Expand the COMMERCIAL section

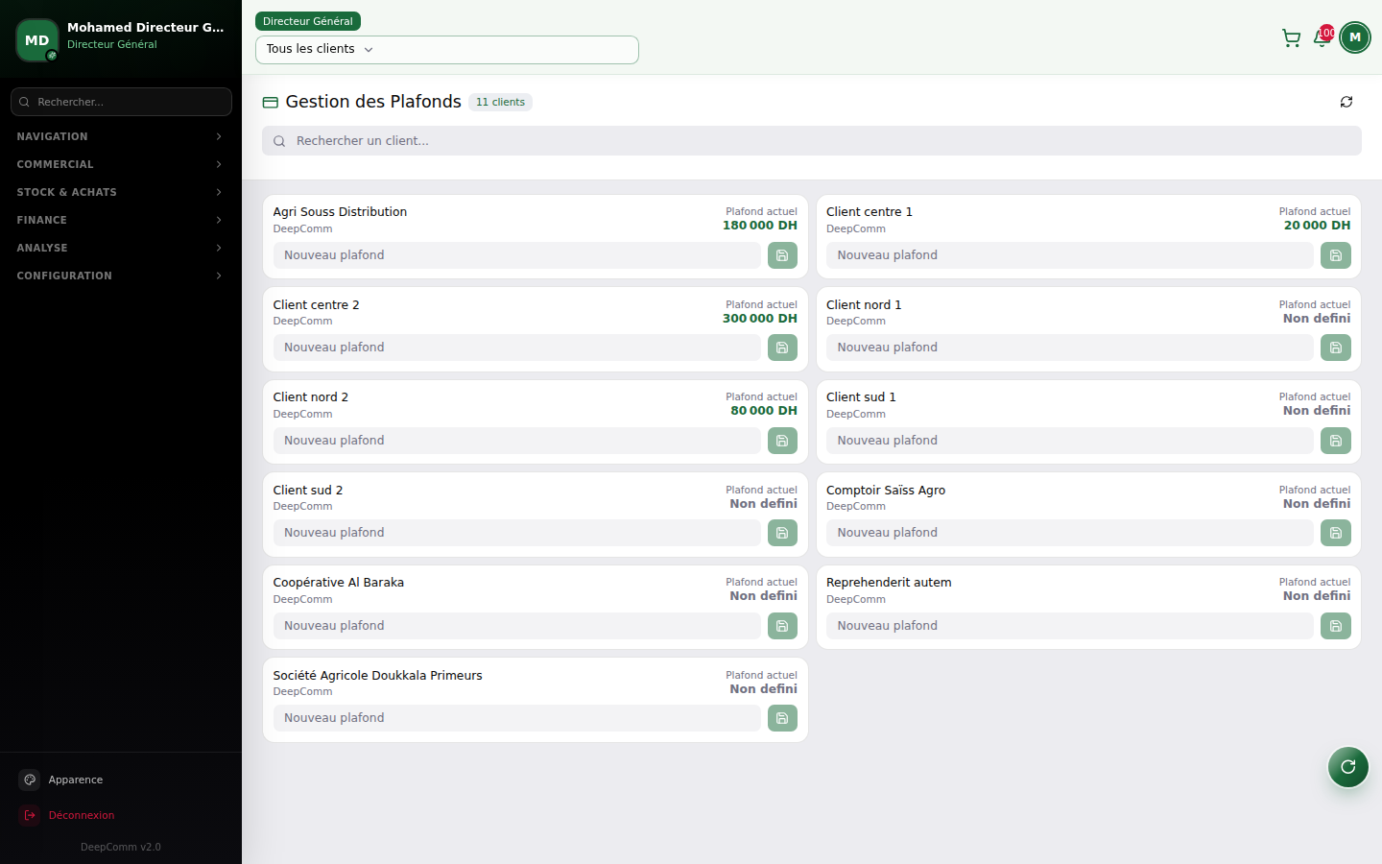click(x=121, y=164)
